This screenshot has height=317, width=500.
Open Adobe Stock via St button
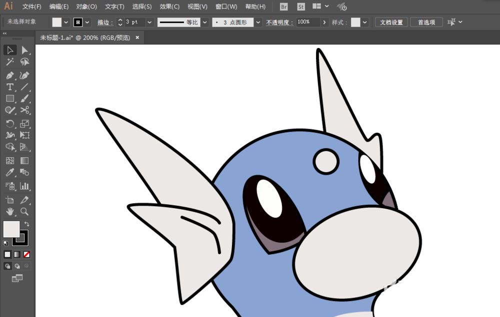pos(300,6)
